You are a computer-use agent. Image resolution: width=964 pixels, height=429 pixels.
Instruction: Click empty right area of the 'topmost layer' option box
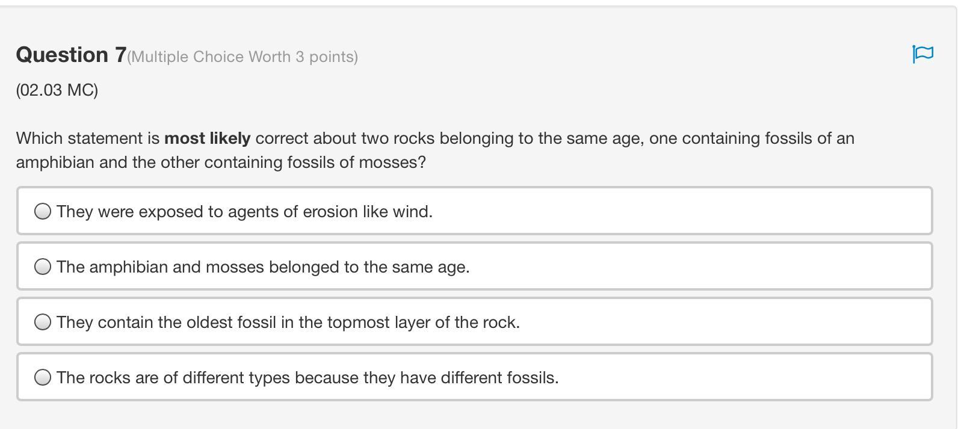pos(722,322)
